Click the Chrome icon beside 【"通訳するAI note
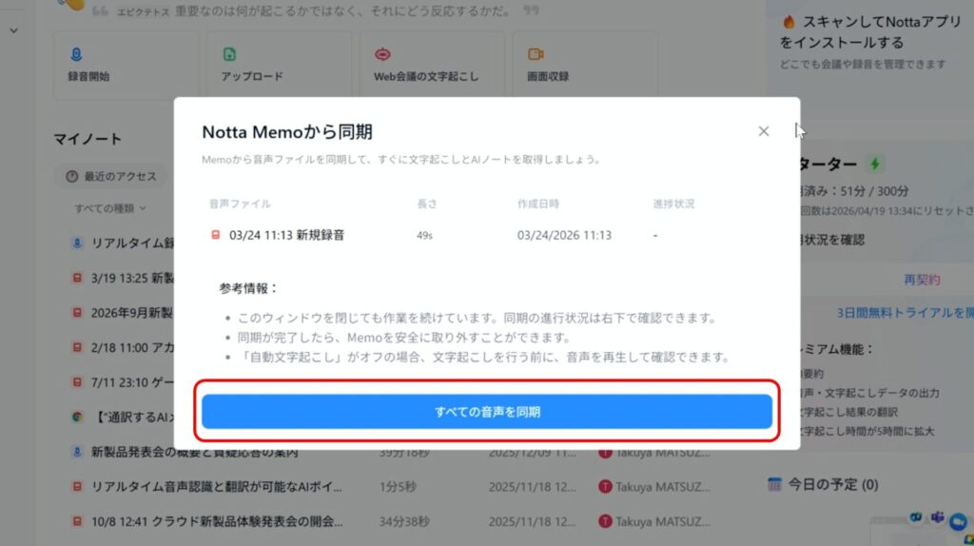Image resolution: width=974 pixels, height=546 pixels. 77,417
